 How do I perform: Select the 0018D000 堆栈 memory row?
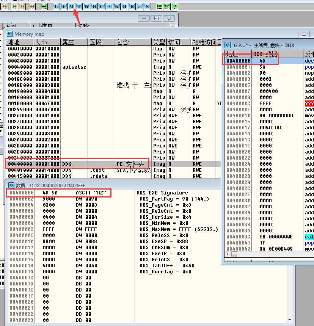(x=113, y=85)
